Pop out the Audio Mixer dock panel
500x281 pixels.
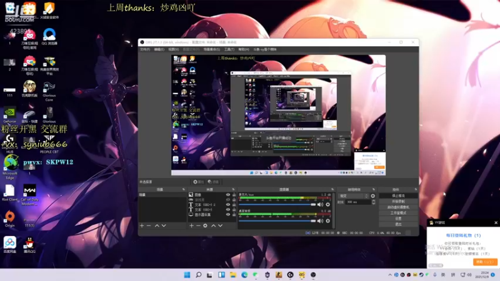[x=332, y=189]
